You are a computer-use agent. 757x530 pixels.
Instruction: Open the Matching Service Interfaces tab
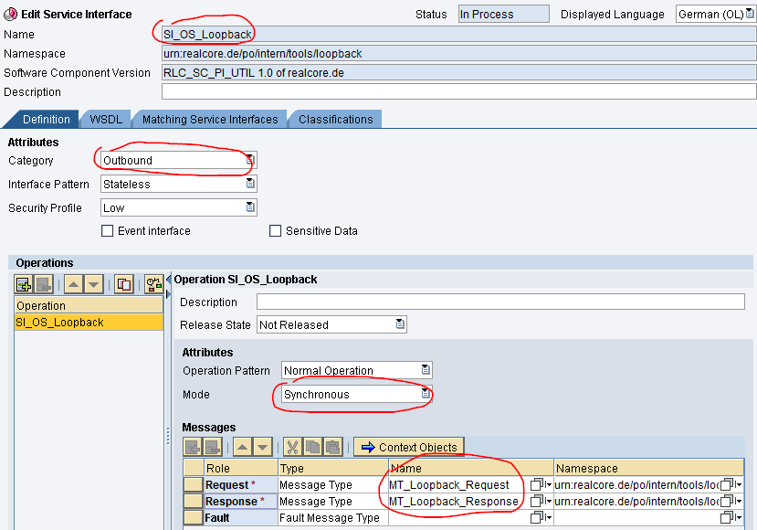[210, 120]
